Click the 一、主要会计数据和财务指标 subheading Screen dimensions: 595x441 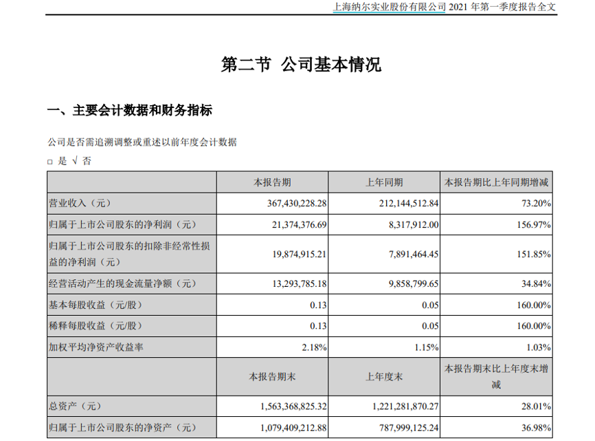tap(129, 110)
